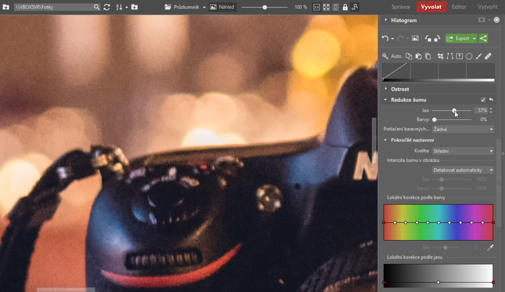The image size is (505, 292).
Task: Reset the Redukce šumu settings
Action: coord(491,100)
